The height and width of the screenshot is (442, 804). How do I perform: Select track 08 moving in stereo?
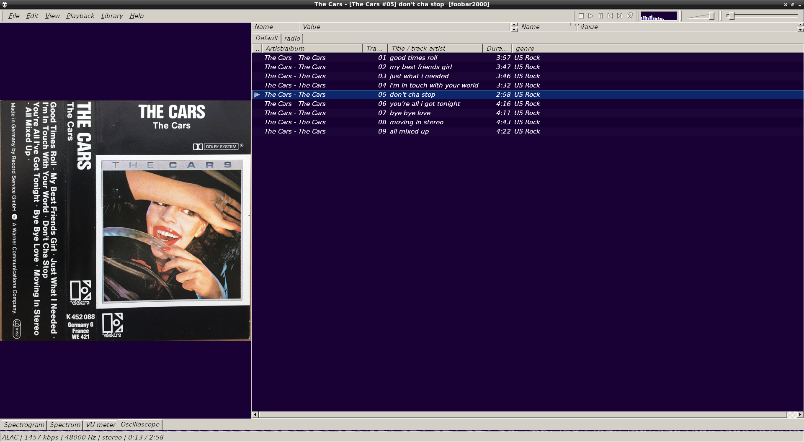(x=528, y=122)
